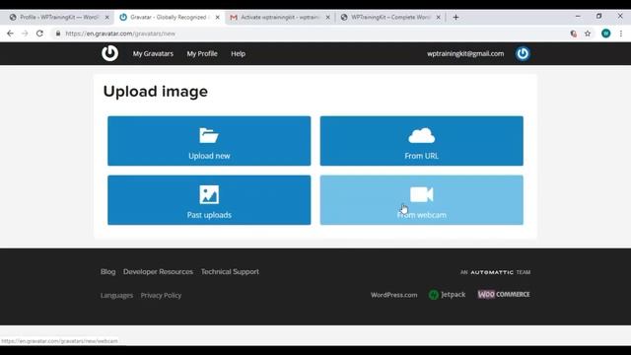This screenshot has width=631, height=355.
Task: Close the Profile WPTrainingKit tab
Action: (107, 18)
